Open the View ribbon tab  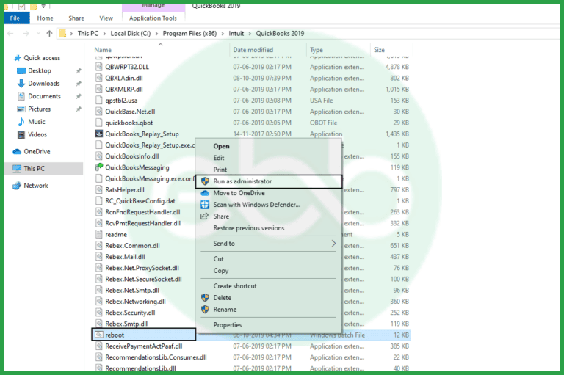point(106,18)
